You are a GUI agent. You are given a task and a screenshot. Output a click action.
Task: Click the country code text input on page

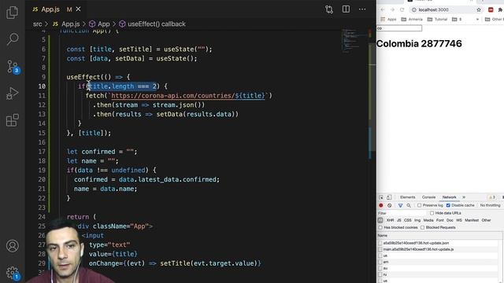click(x=399, y=28)
